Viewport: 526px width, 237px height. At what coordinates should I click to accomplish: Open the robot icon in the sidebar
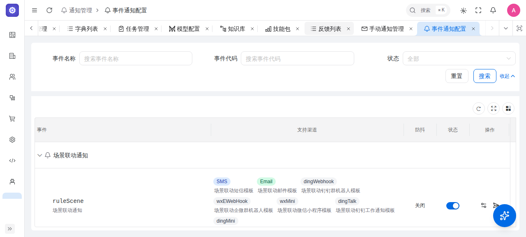12,181
